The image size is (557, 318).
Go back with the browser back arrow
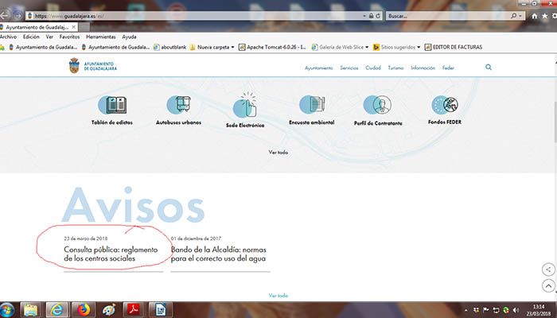click(5, 16)
